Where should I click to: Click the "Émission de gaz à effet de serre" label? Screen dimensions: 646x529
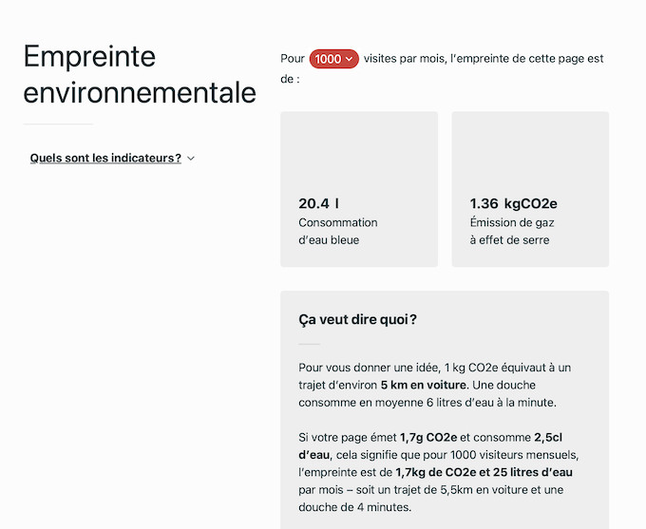click(511, 231)
